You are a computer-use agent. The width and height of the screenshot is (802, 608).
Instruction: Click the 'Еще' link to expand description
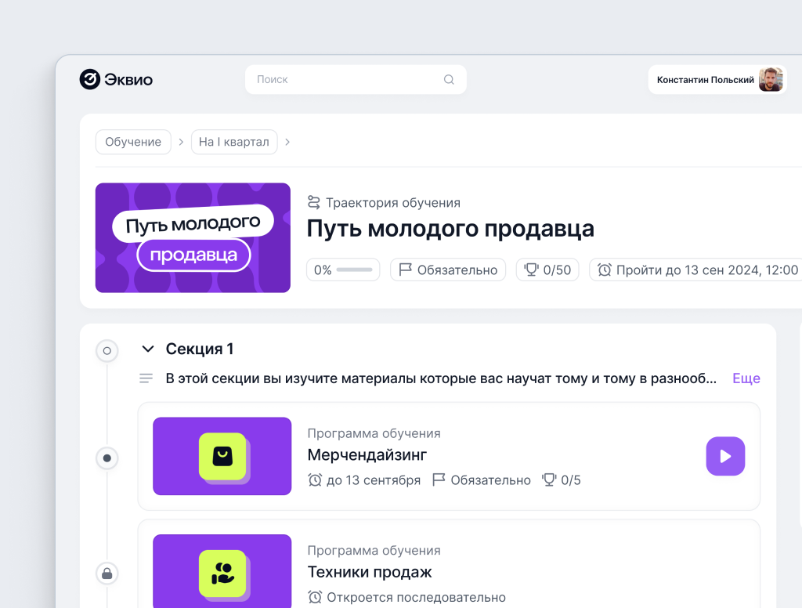point(746,378)
